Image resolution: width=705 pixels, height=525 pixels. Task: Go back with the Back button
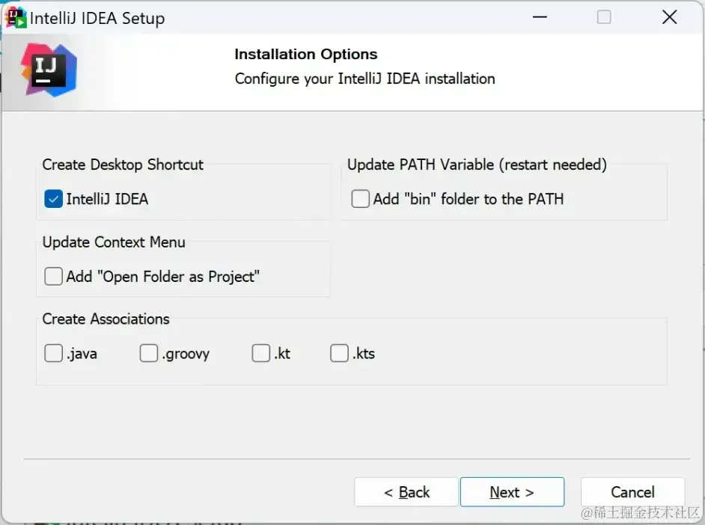click(406, 492)
